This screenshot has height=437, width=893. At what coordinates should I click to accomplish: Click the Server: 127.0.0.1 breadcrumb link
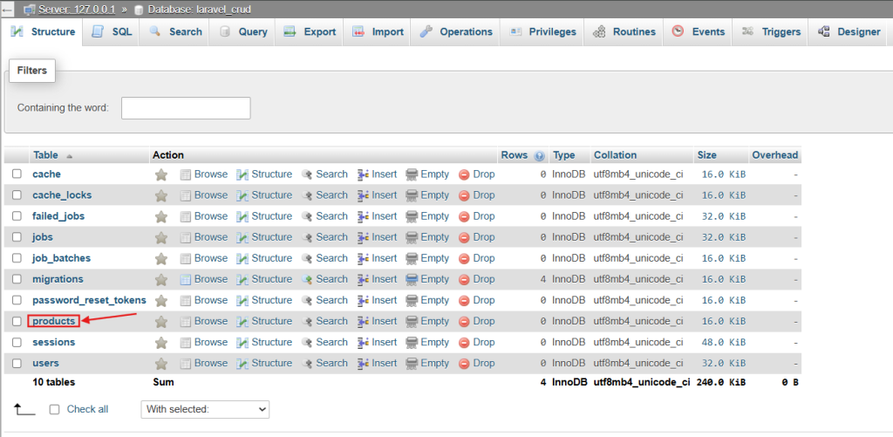coord(77,10)
